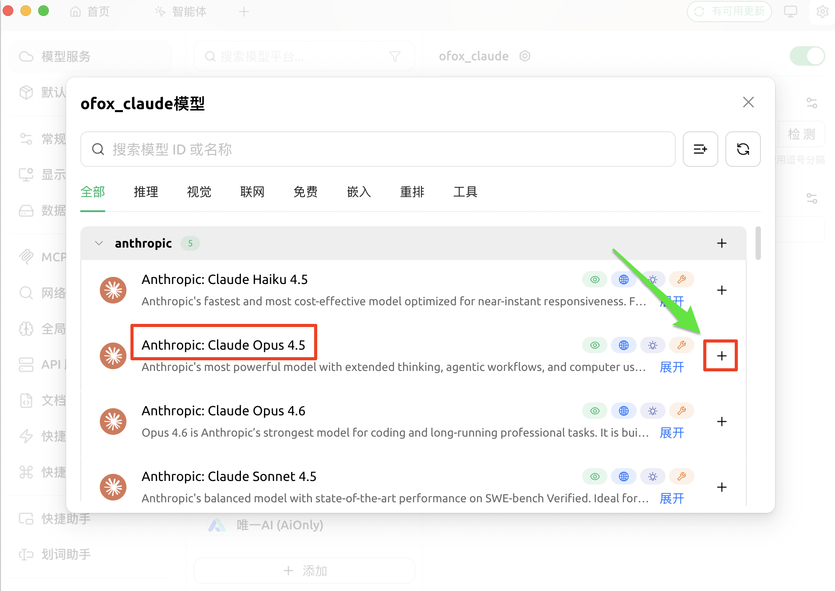Open the 智能体 tab in the top bar

(181, 12)
